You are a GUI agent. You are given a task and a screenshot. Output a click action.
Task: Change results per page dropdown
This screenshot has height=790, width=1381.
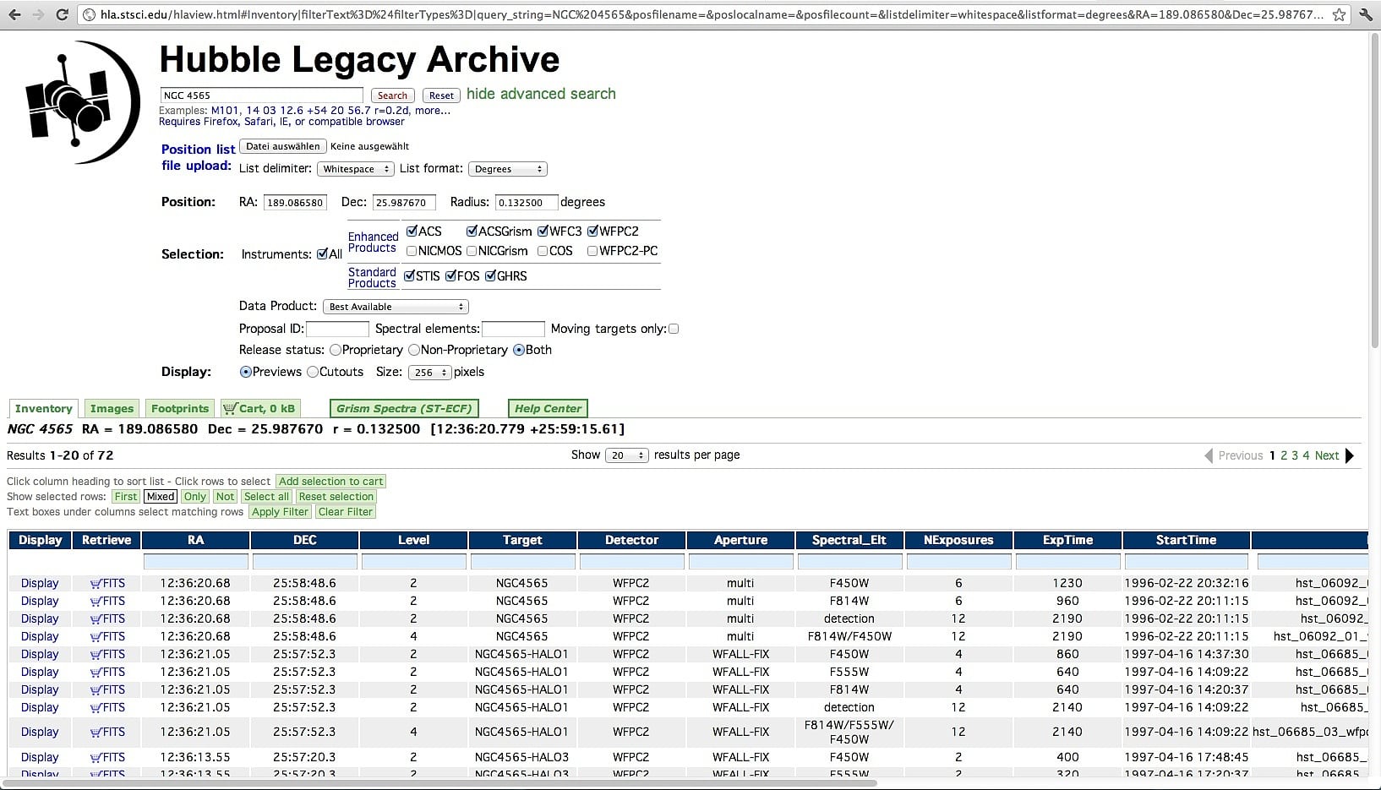(626, 455)
